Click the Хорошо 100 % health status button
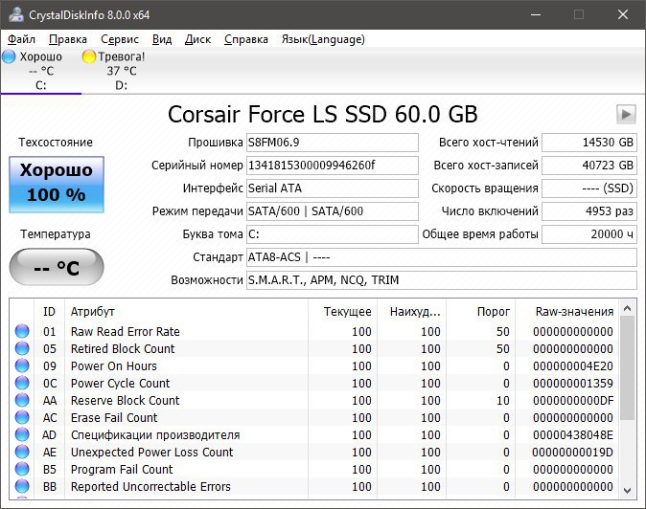646x509 pixels. (x=57, y=185)
